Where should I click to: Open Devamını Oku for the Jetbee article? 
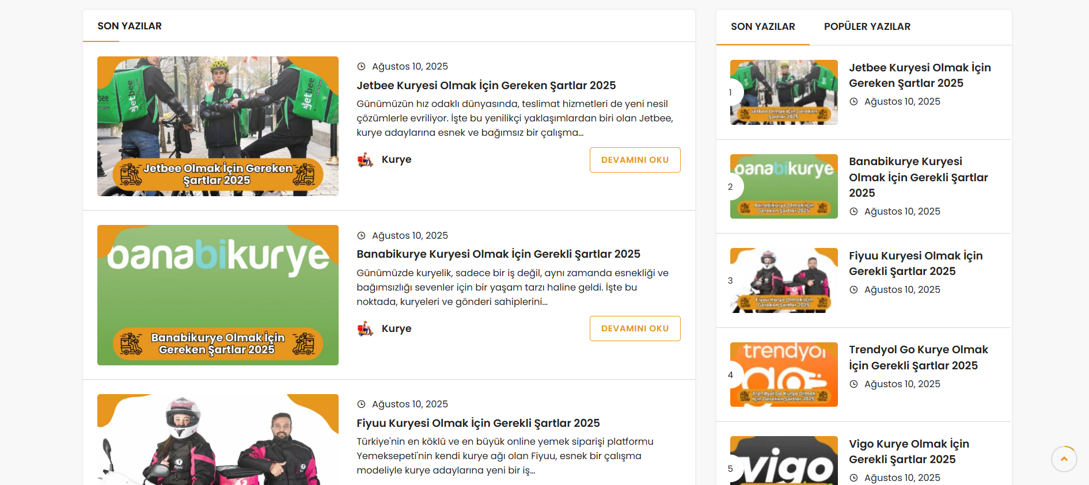coord(635,160)
